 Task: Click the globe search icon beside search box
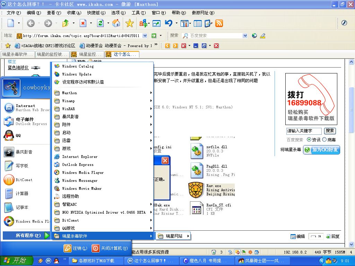(x=254, y=36)
